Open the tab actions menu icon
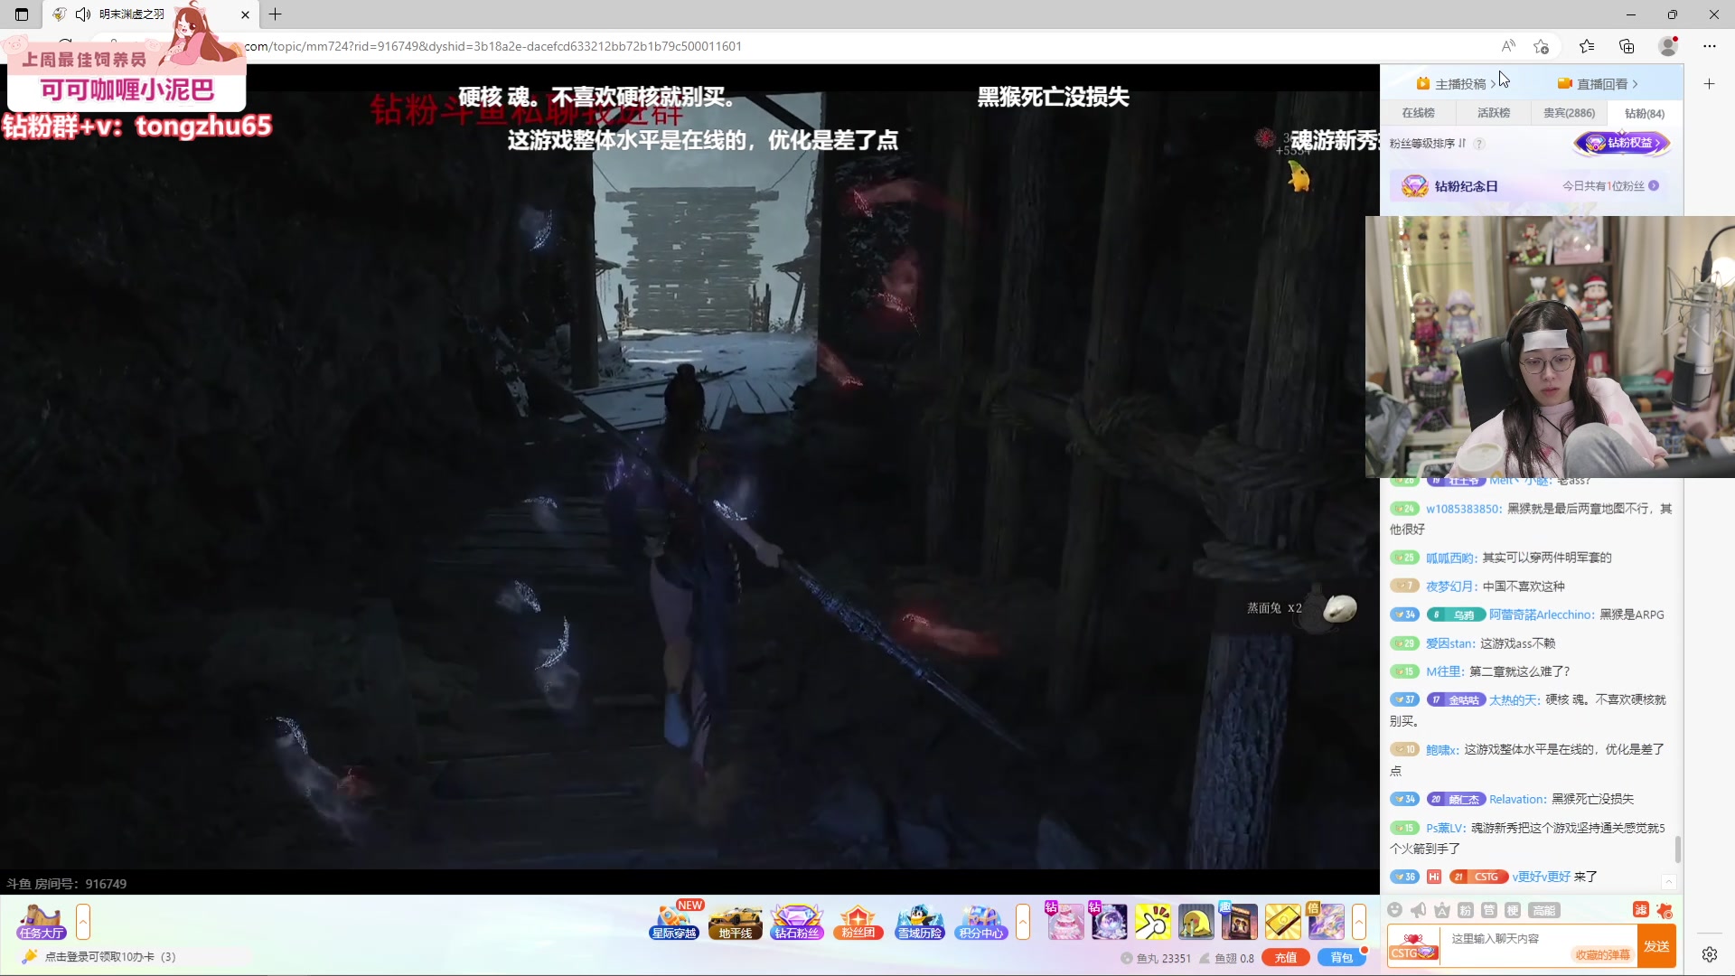Screen dimensions: 1735x976 pos(22,14)
